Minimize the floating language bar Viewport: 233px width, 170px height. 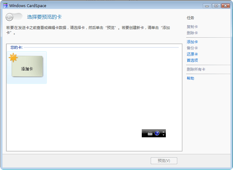[x=163, y=132]
